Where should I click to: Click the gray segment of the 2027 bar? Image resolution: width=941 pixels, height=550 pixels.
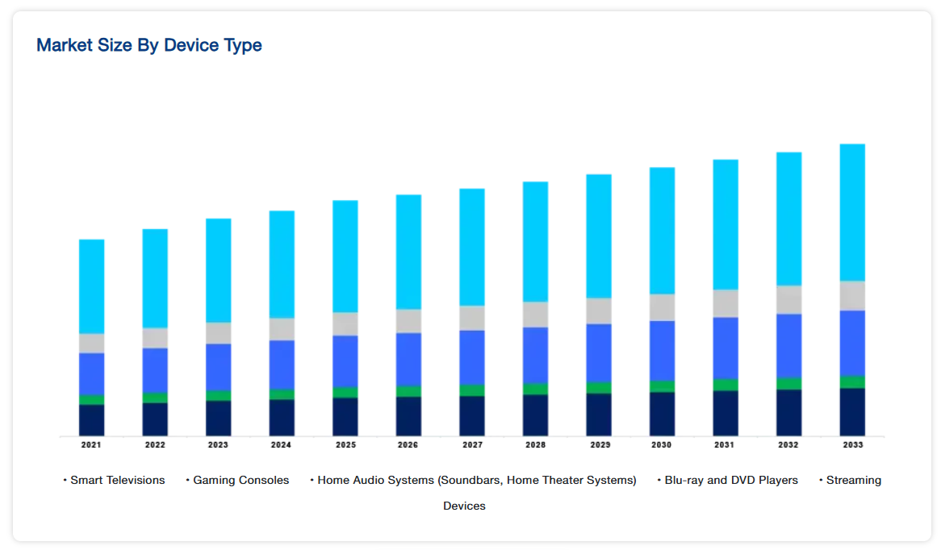[472, 319]
